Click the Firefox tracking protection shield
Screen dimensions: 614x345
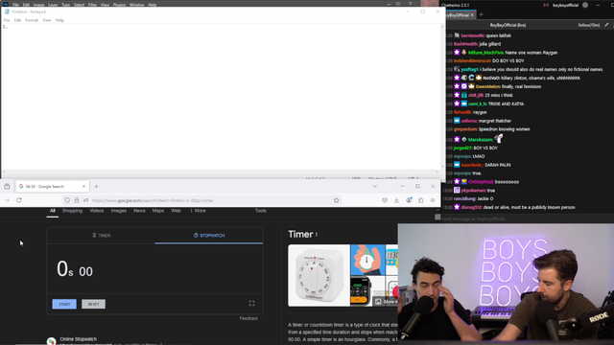coord(67,200)
